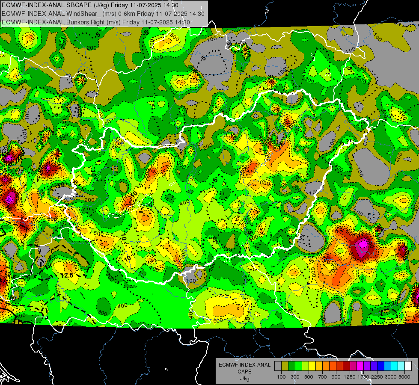Select the pure blue legend swatch
The height and width of the screenshot is (385, 419).
(381, 366)
